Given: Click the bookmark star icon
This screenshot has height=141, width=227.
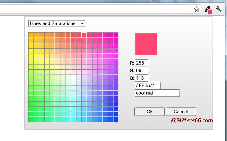Looking at the screenshot, I should click(x=197, y=9).
